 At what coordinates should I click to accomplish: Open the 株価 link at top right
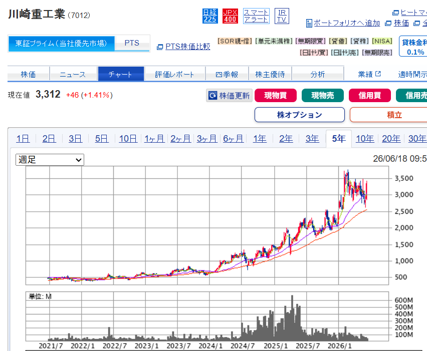click(401, 23)
